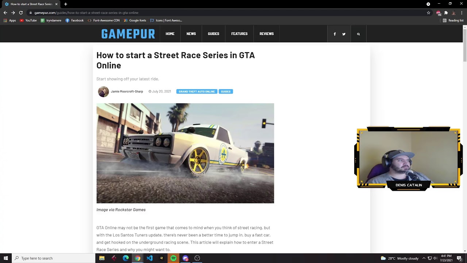Open the Google fonts bookmark

coord(135,20)
